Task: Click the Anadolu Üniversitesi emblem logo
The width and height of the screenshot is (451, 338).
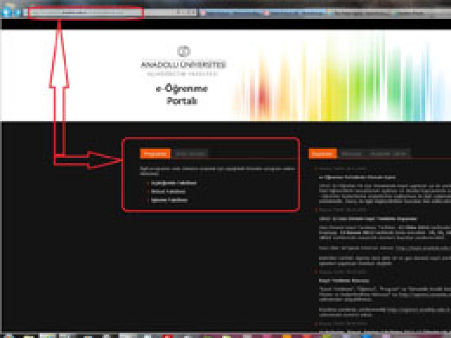Action: pyautogui.click(x=183, y=52)
